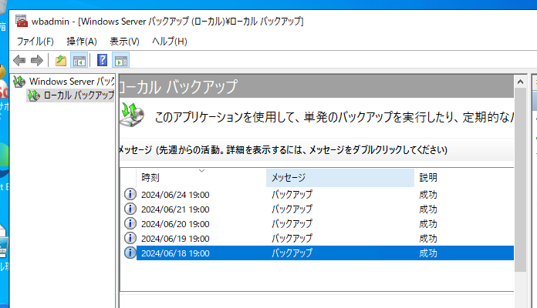Click バックアップ message in 06/21 row
537x308 pixels.
coord(292,209)
